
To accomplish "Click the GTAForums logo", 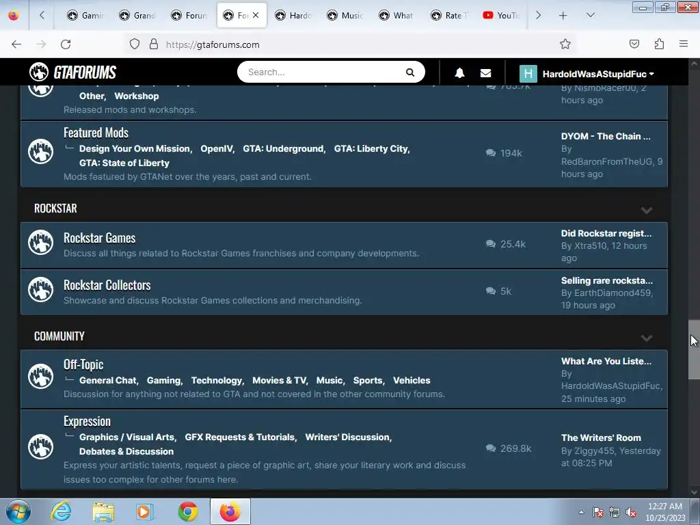I will [72, 72].
